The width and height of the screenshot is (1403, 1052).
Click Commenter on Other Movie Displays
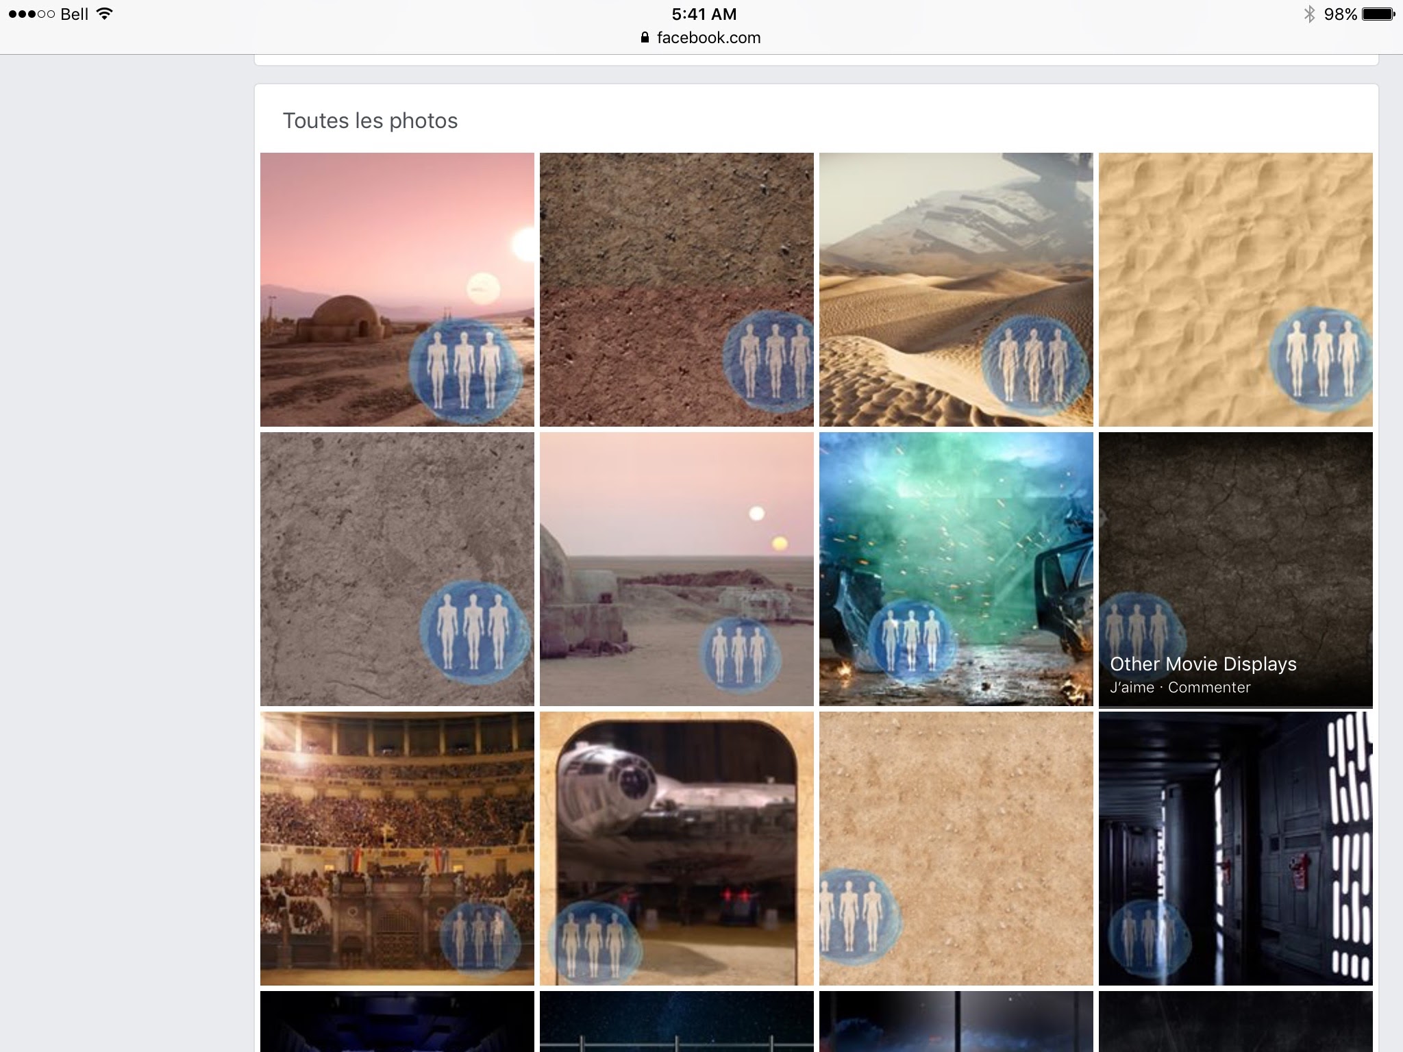(1209, 688)
